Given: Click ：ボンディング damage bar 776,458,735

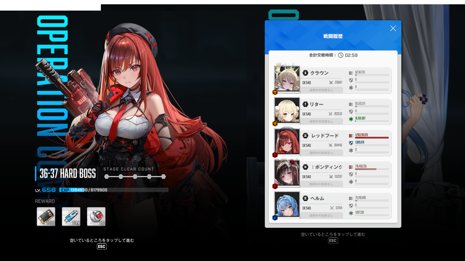Looking at the screenshot, I should click(x=372, y=169).
